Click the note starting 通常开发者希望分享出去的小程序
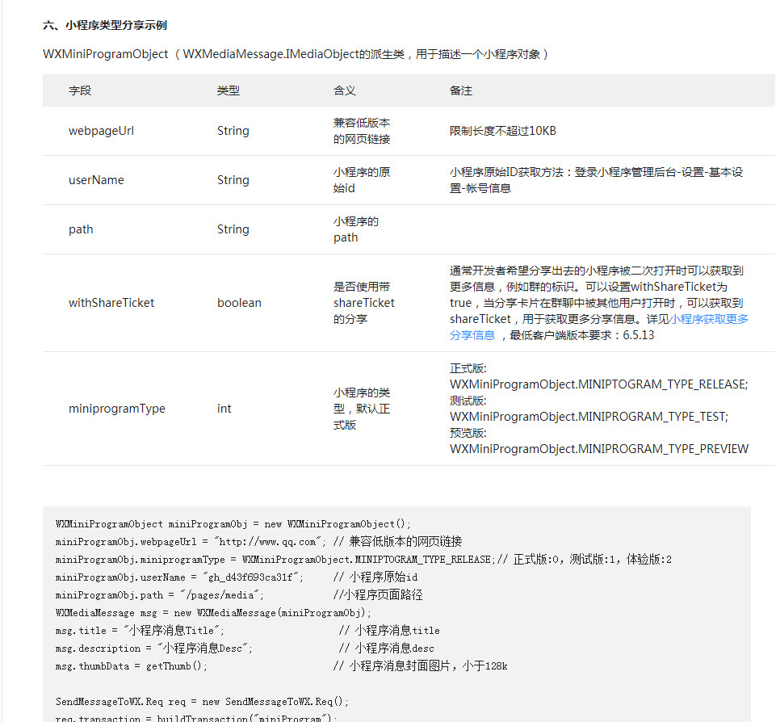Image resolution: width=776 pixels, height=722 pixels. tap(599, 303)
